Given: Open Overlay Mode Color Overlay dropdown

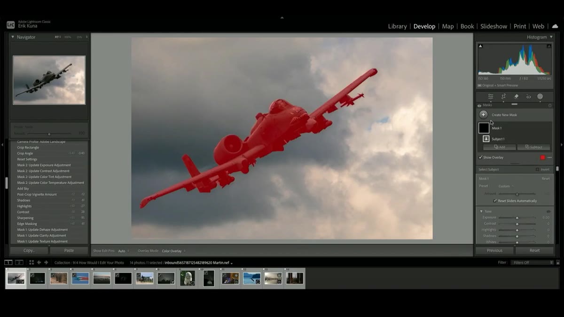Looking at the screenshot, I should coord(173,251).
